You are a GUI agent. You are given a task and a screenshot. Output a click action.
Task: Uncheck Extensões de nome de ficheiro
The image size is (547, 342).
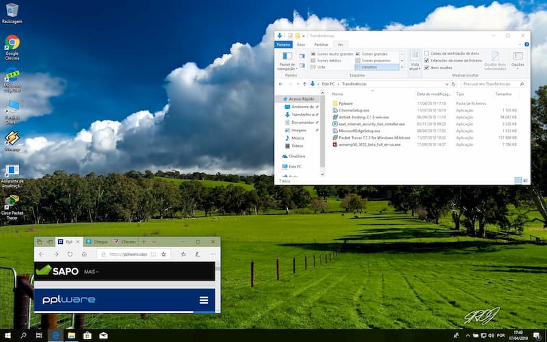coord(426,60)
